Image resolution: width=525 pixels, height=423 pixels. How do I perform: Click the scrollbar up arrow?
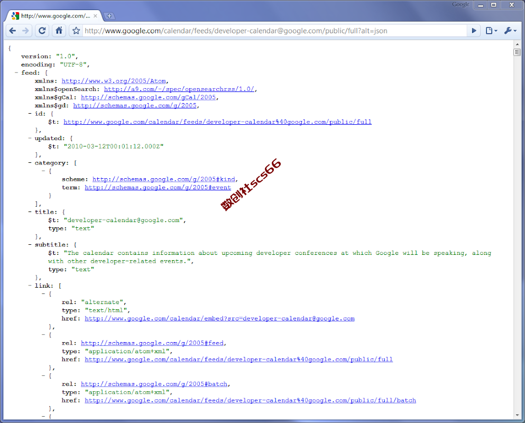click(x=517, y=44)
